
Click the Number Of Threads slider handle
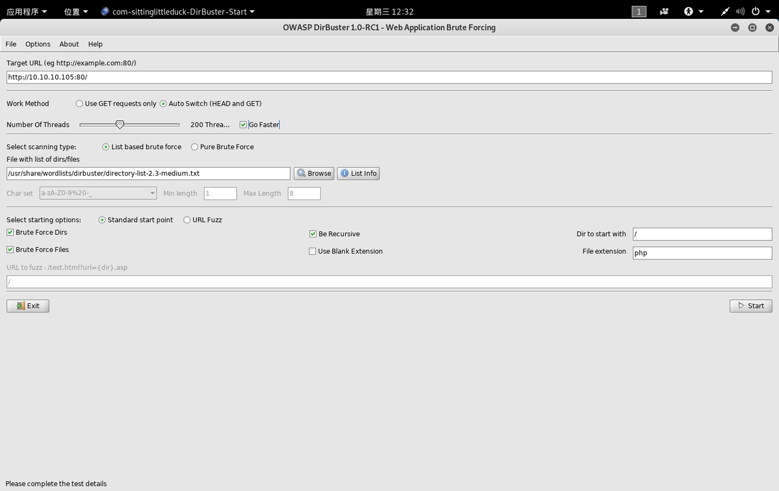[x=120, y=125]
